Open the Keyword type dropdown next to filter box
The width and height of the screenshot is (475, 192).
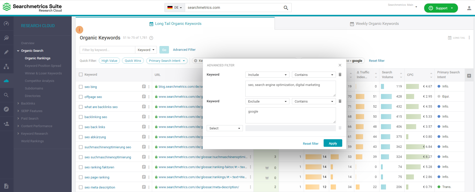146,50
